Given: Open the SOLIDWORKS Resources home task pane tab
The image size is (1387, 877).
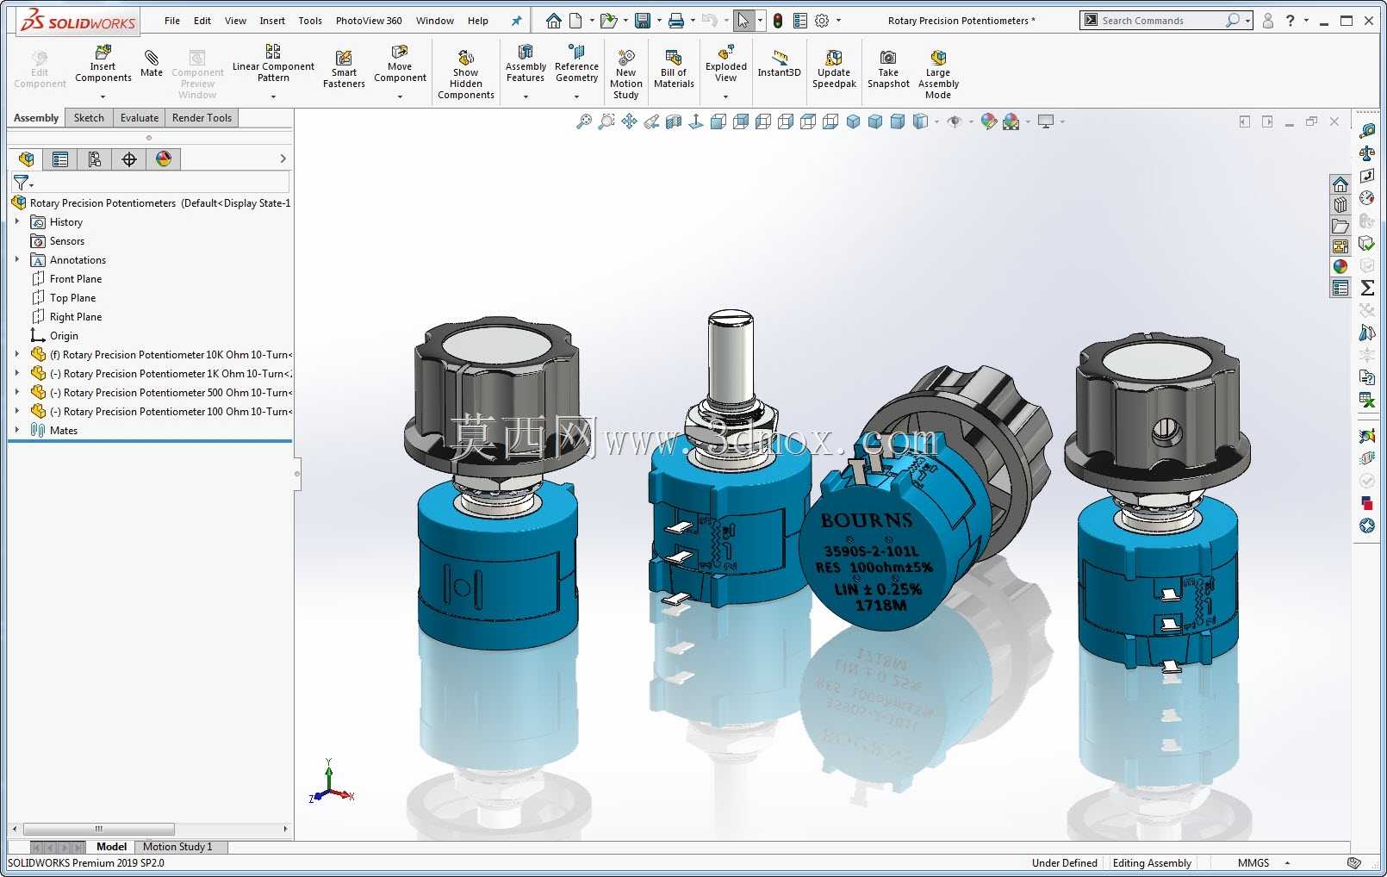Looking at the screenshot, I should tap(1340, 184).
